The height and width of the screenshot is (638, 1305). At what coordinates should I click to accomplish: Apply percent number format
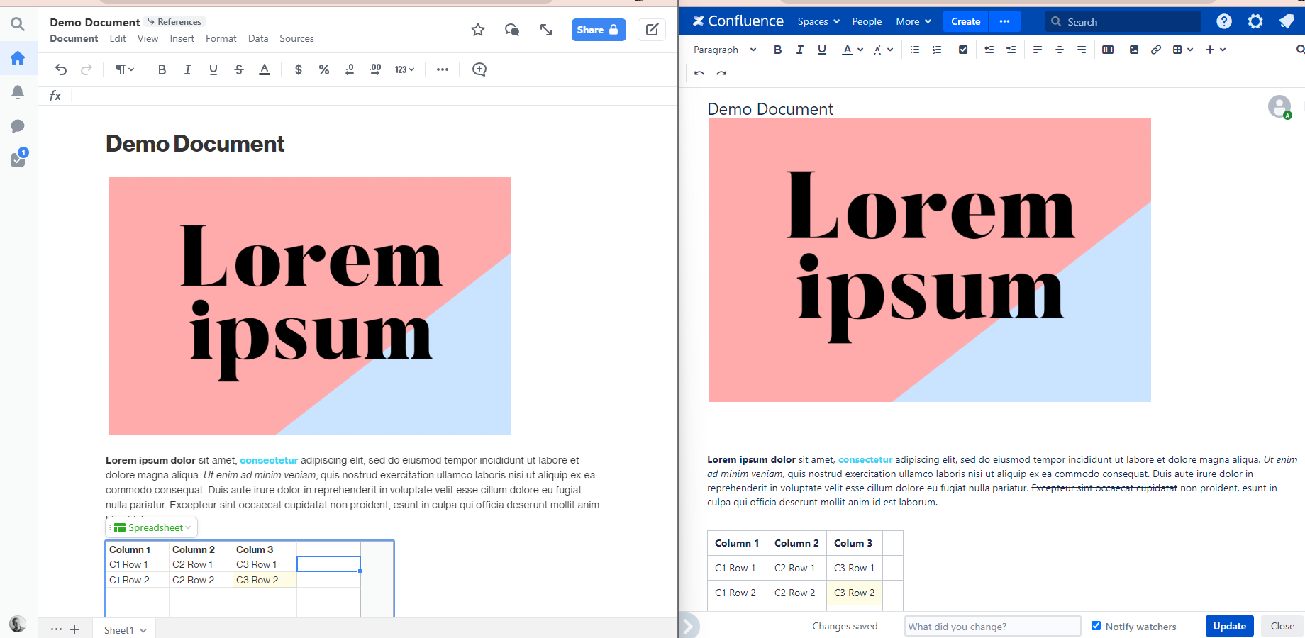coord(324,69)
